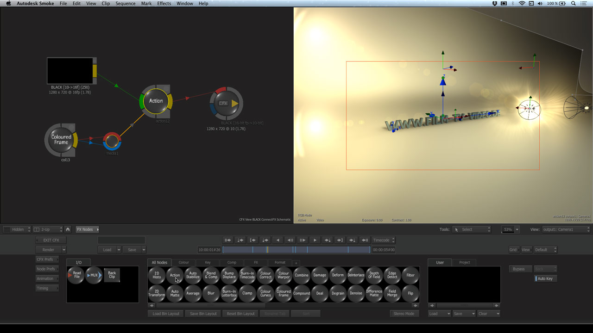Click the Depth Of Field node button

point(374,275)
